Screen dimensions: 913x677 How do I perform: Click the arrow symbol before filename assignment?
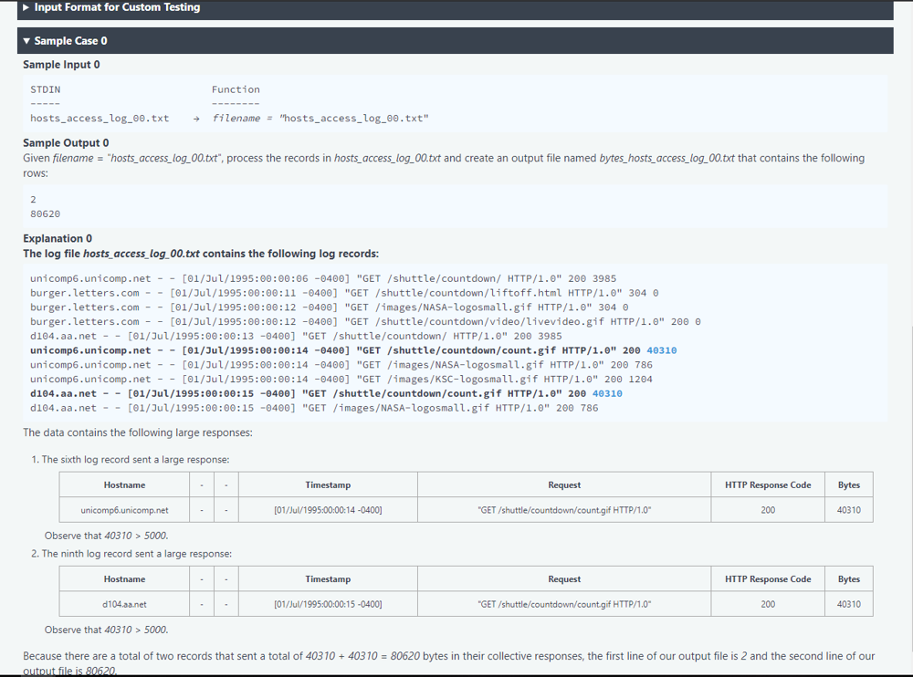(196, 119)
